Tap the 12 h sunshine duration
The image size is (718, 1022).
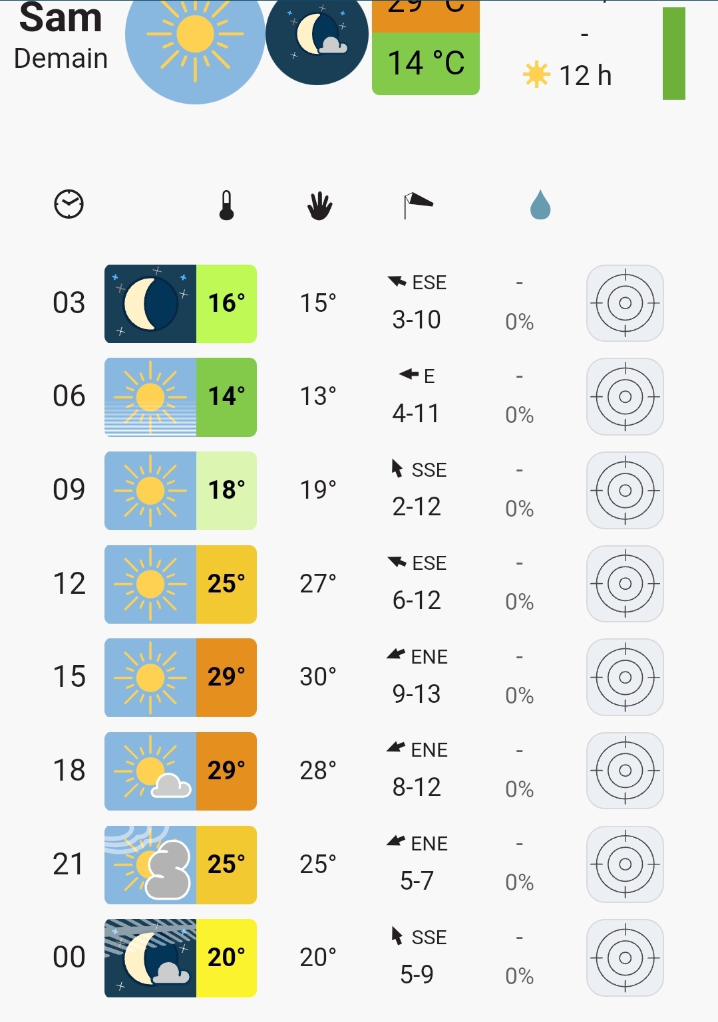point(567,75)
